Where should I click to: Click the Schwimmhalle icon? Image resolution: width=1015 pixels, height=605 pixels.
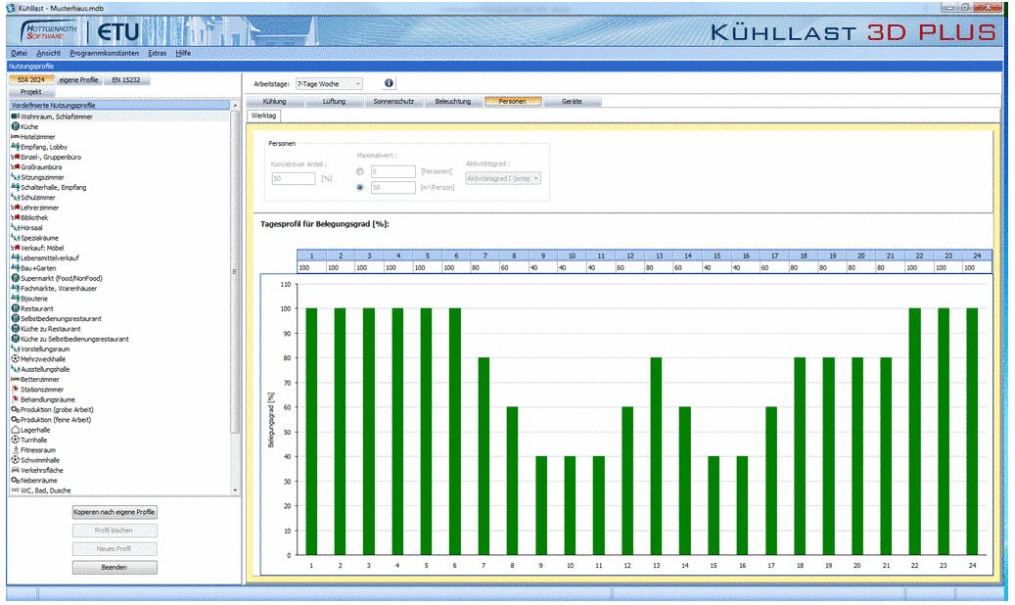pyautogui.click(x=15, y=460)
